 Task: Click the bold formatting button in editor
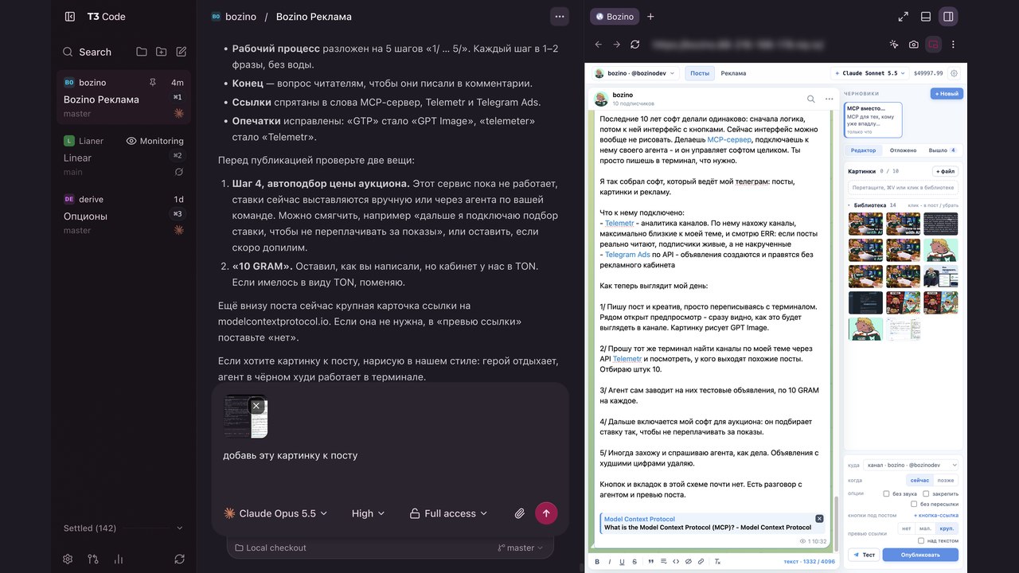pos(598,561)
